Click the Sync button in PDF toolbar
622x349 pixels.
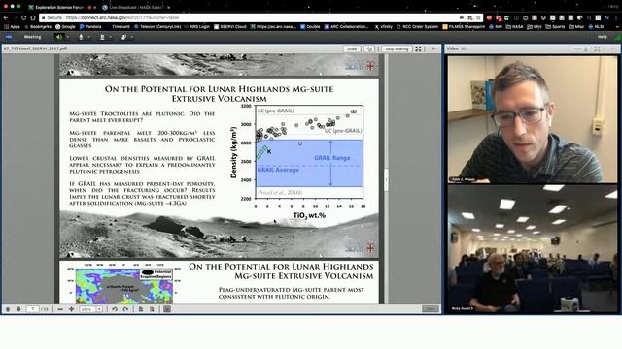[x=431, y=309]
